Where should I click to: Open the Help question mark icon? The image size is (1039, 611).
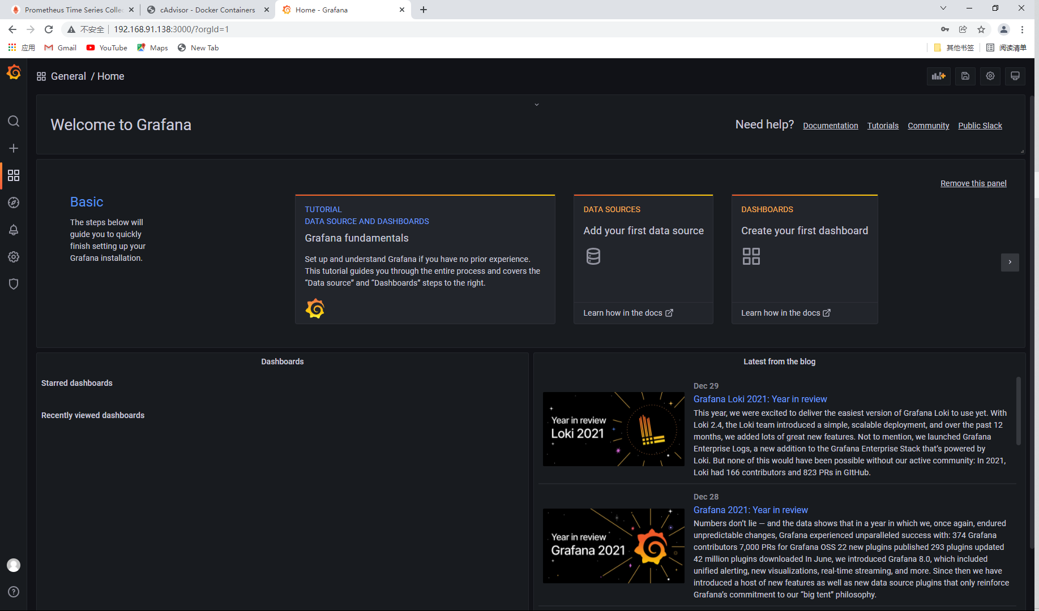pos(14,592)
